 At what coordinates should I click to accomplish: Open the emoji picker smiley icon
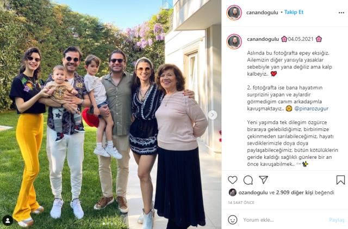coord(233,220)
